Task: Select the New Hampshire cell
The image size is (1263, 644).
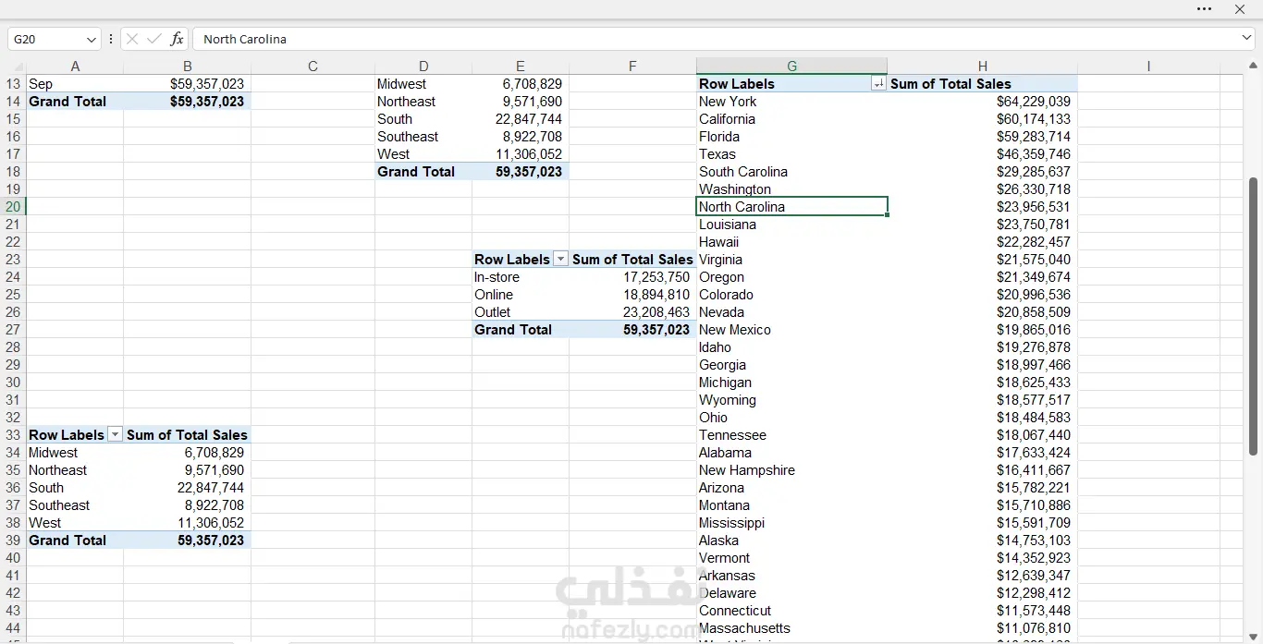Action: point(791,470)
